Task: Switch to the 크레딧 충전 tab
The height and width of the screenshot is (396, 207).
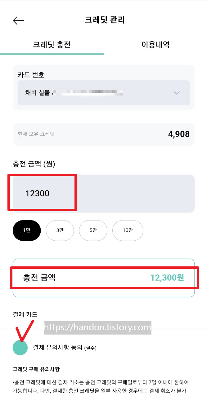Action: click(x=52, y=45)
